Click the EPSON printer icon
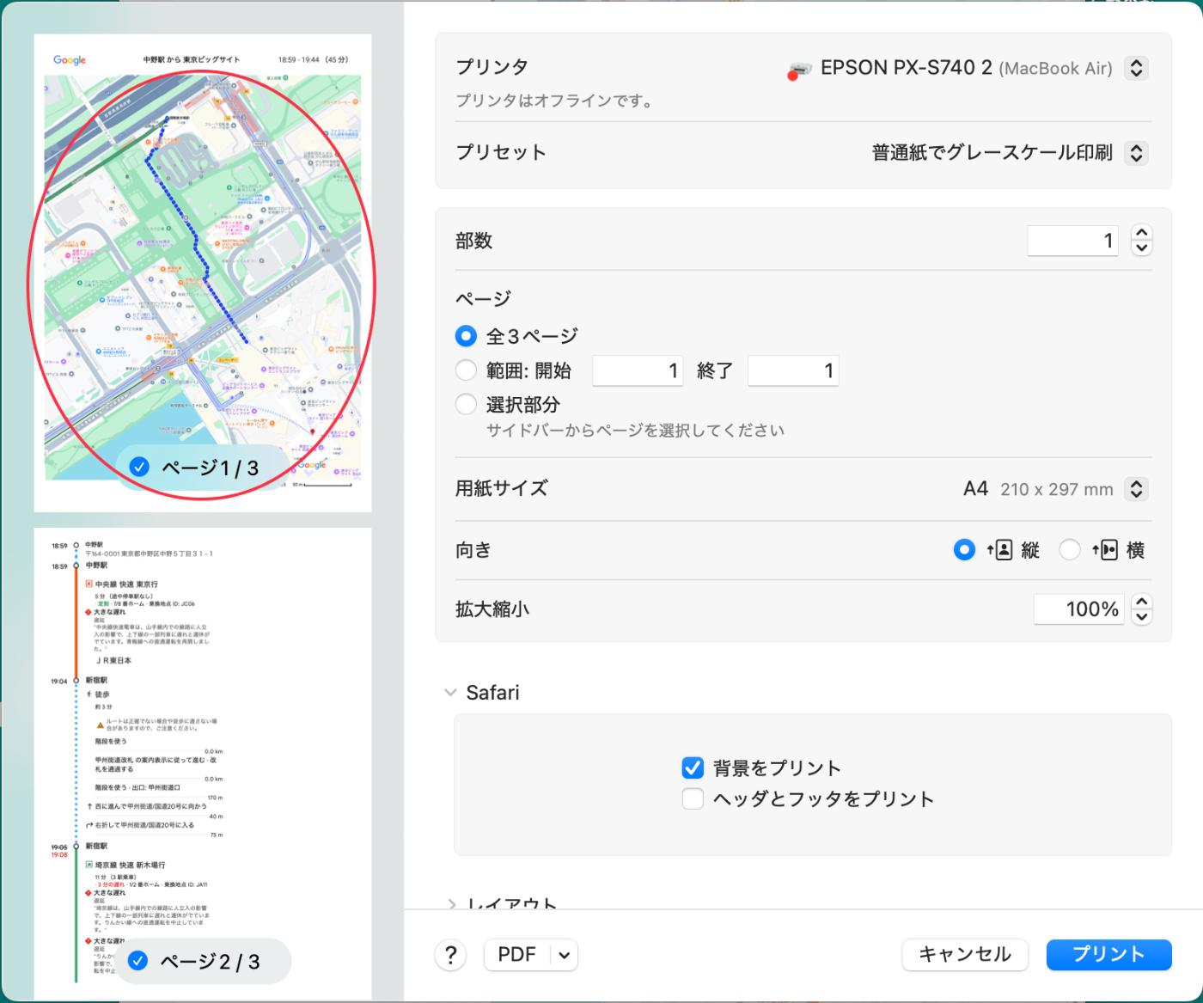 [799, 70]
